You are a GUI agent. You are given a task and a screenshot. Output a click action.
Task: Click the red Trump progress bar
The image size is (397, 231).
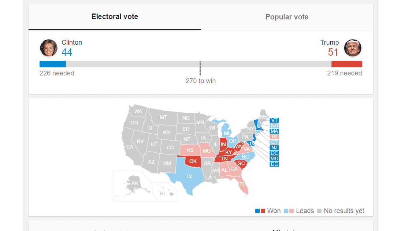pos(346,64)
